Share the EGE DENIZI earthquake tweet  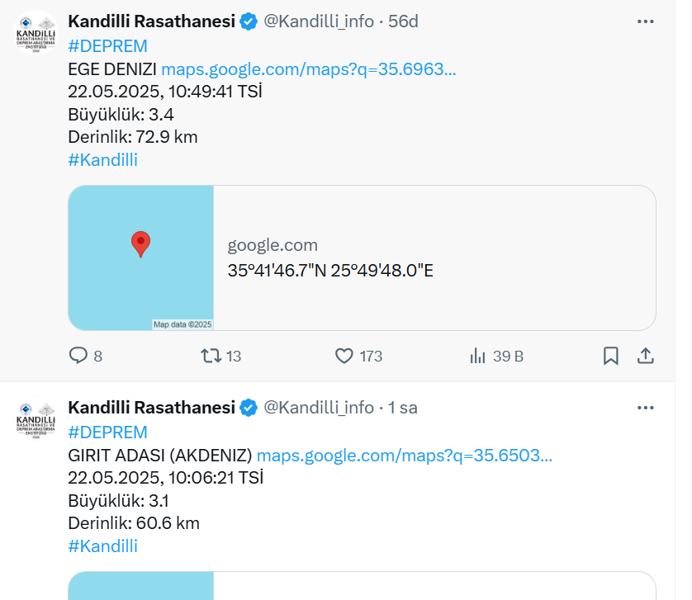coord(646,356)
